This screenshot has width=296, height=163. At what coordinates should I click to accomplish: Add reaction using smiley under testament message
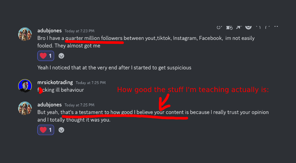(x=61, y=130)
